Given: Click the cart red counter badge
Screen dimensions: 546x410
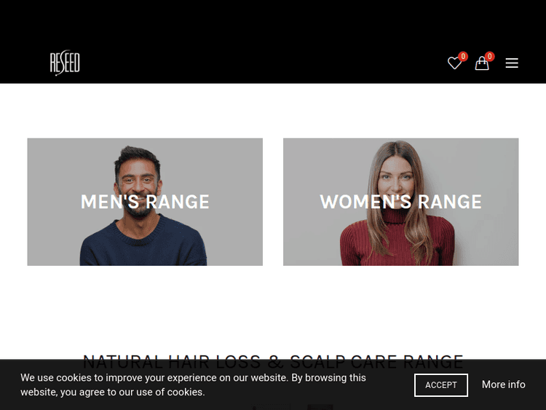Looking at the screenshot, I should tap(490, 56).
